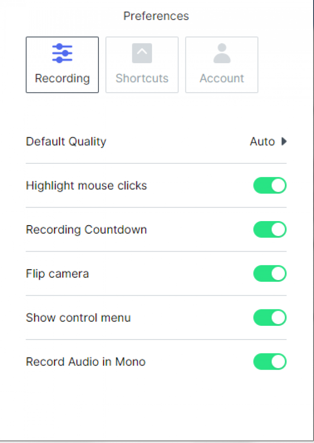Viewport: 314px width, 443px height.
Task: Click the Show control menu label
Action: (x=78, y=318)
